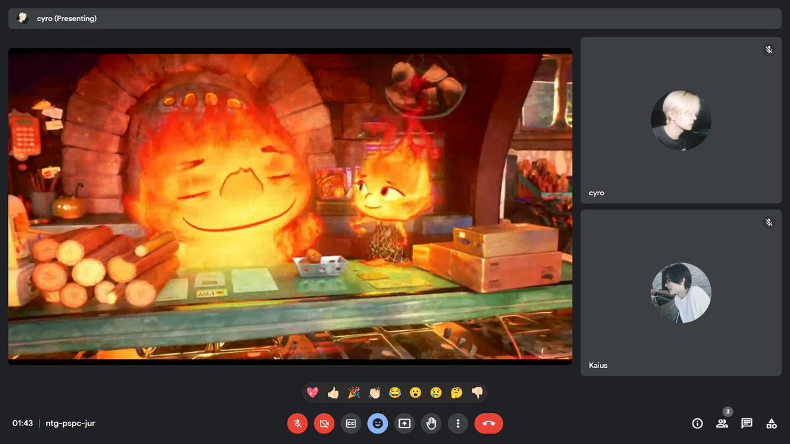Send sparkling heart reaction
Viewport: 790px width, 444px height.
click(x=313, y=393)
